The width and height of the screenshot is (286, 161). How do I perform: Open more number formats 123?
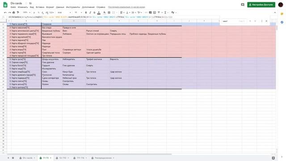[x=52, y=13]
